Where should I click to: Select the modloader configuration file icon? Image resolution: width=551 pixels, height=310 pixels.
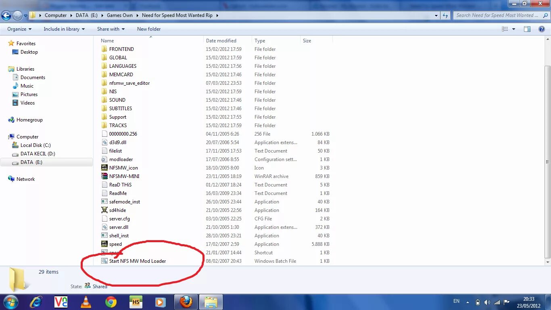point(104,159)
